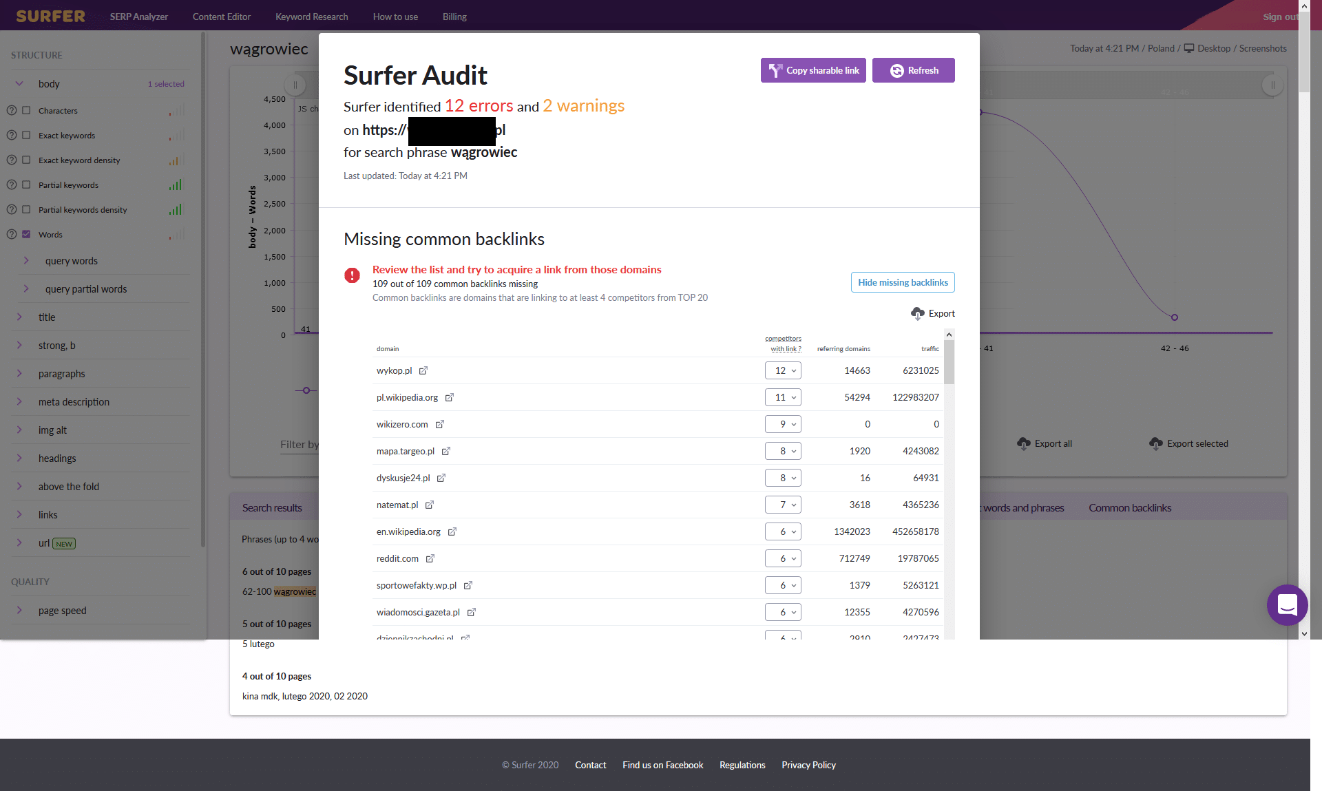Screen dimensions: 1322x791
Task: Open wiadomosci.gazeta.pl external link icon
Action: (472, 612)
